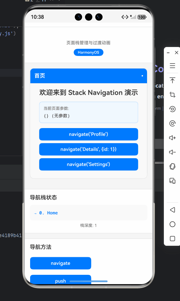The width and height of the screenshot is (180, 301).
Task: Tap the emulator recent apps square button
Action: (x=172, y=239)
